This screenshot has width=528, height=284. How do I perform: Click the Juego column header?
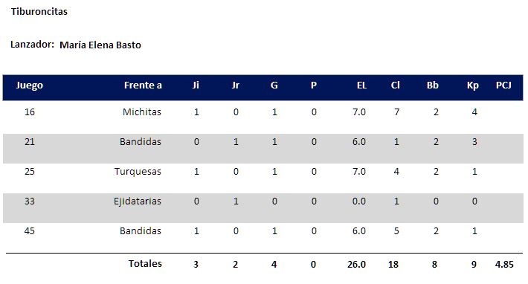point(30,85)
